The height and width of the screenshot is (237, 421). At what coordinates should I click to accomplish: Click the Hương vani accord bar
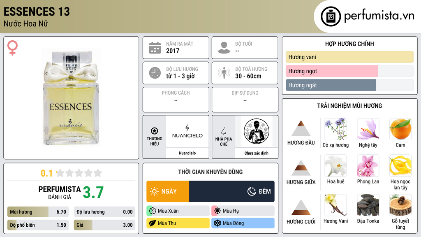coord(349,57)
